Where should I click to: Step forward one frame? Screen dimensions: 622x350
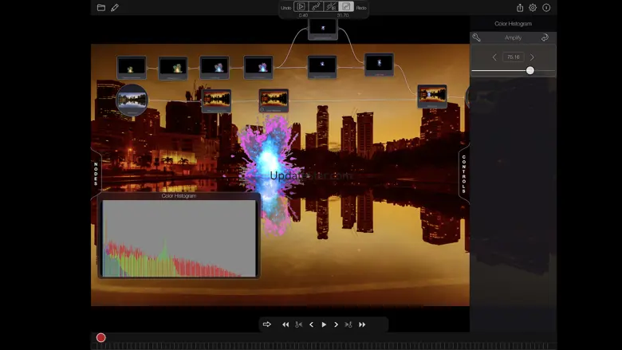pos(336,324)
